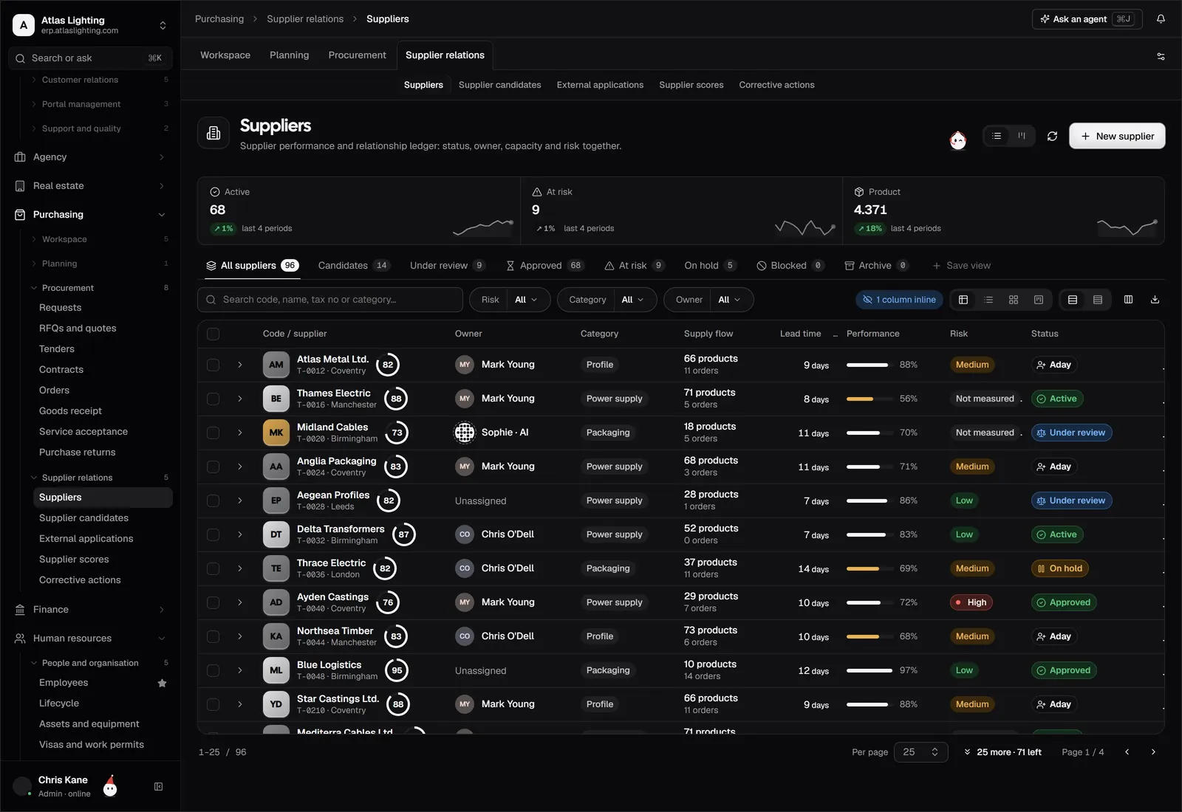
Task: Open the column settings icon beside export
Action: point(1128,300)
